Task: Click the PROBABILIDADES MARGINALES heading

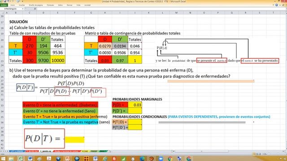Action: tap(137, 99)
